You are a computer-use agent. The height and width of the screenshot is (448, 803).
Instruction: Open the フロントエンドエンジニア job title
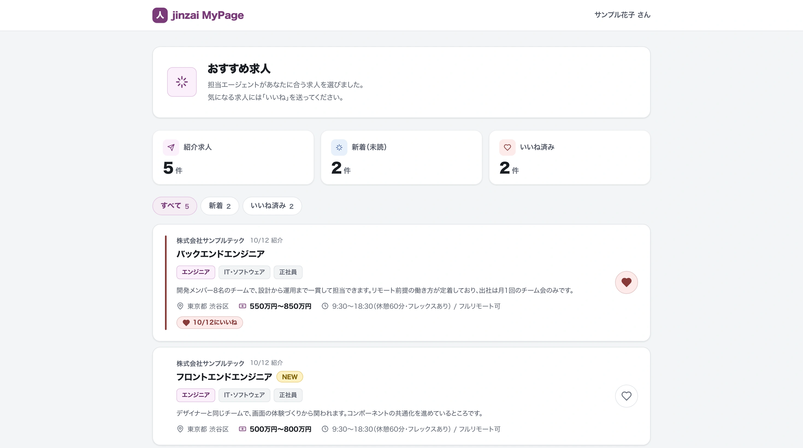coord(224,377)
